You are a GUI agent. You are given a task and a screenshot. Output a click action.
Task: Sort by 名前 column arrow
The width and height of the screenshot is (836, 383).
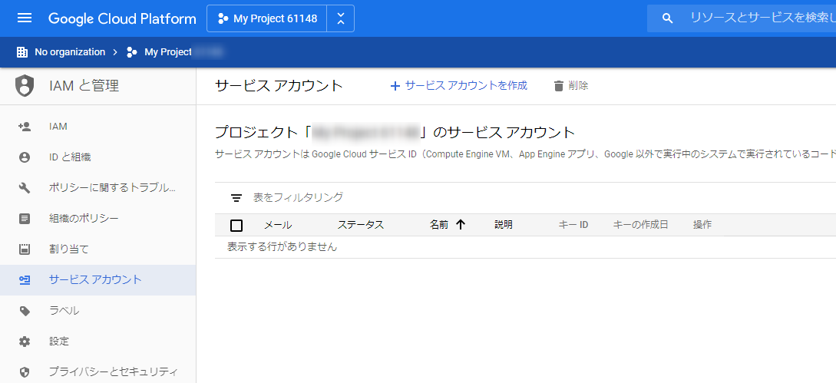click(461, 225)
